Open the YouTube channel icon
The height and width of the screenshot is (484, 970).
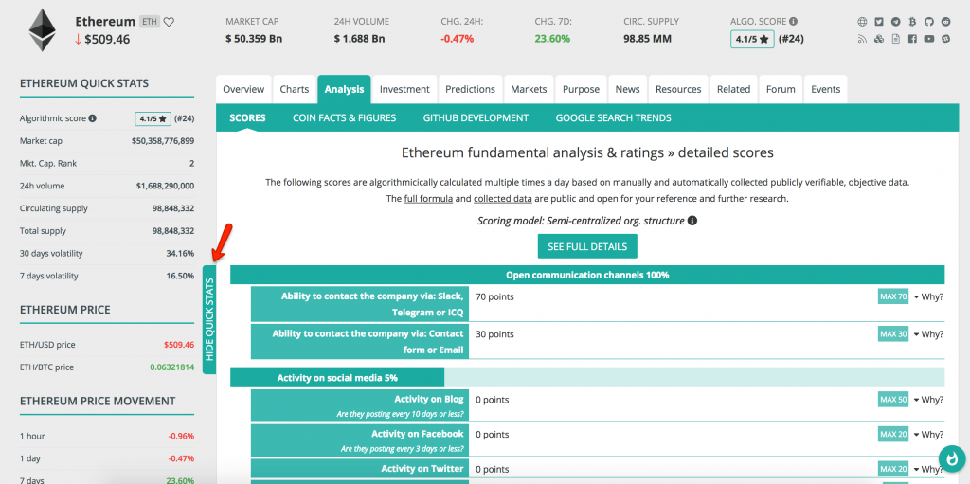coord(928,39)
